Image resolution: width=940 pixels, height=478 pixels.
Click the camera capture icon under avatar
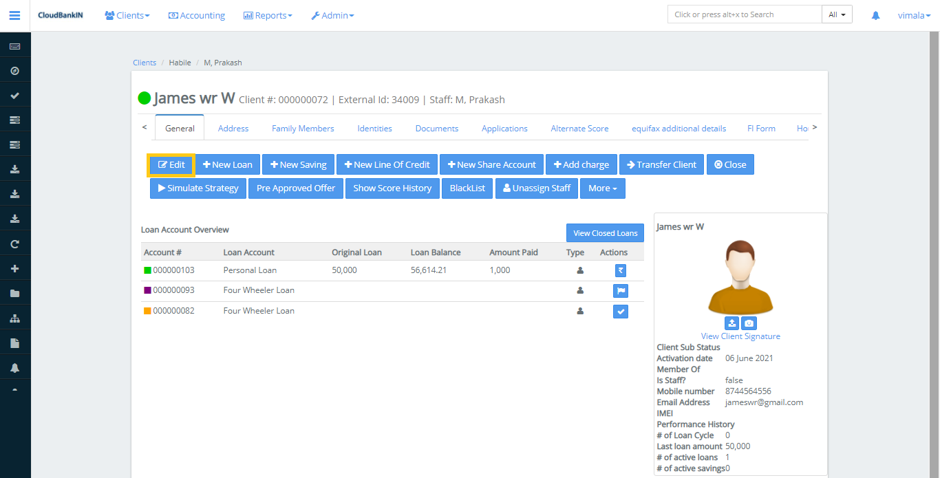(x=749, y=323)
